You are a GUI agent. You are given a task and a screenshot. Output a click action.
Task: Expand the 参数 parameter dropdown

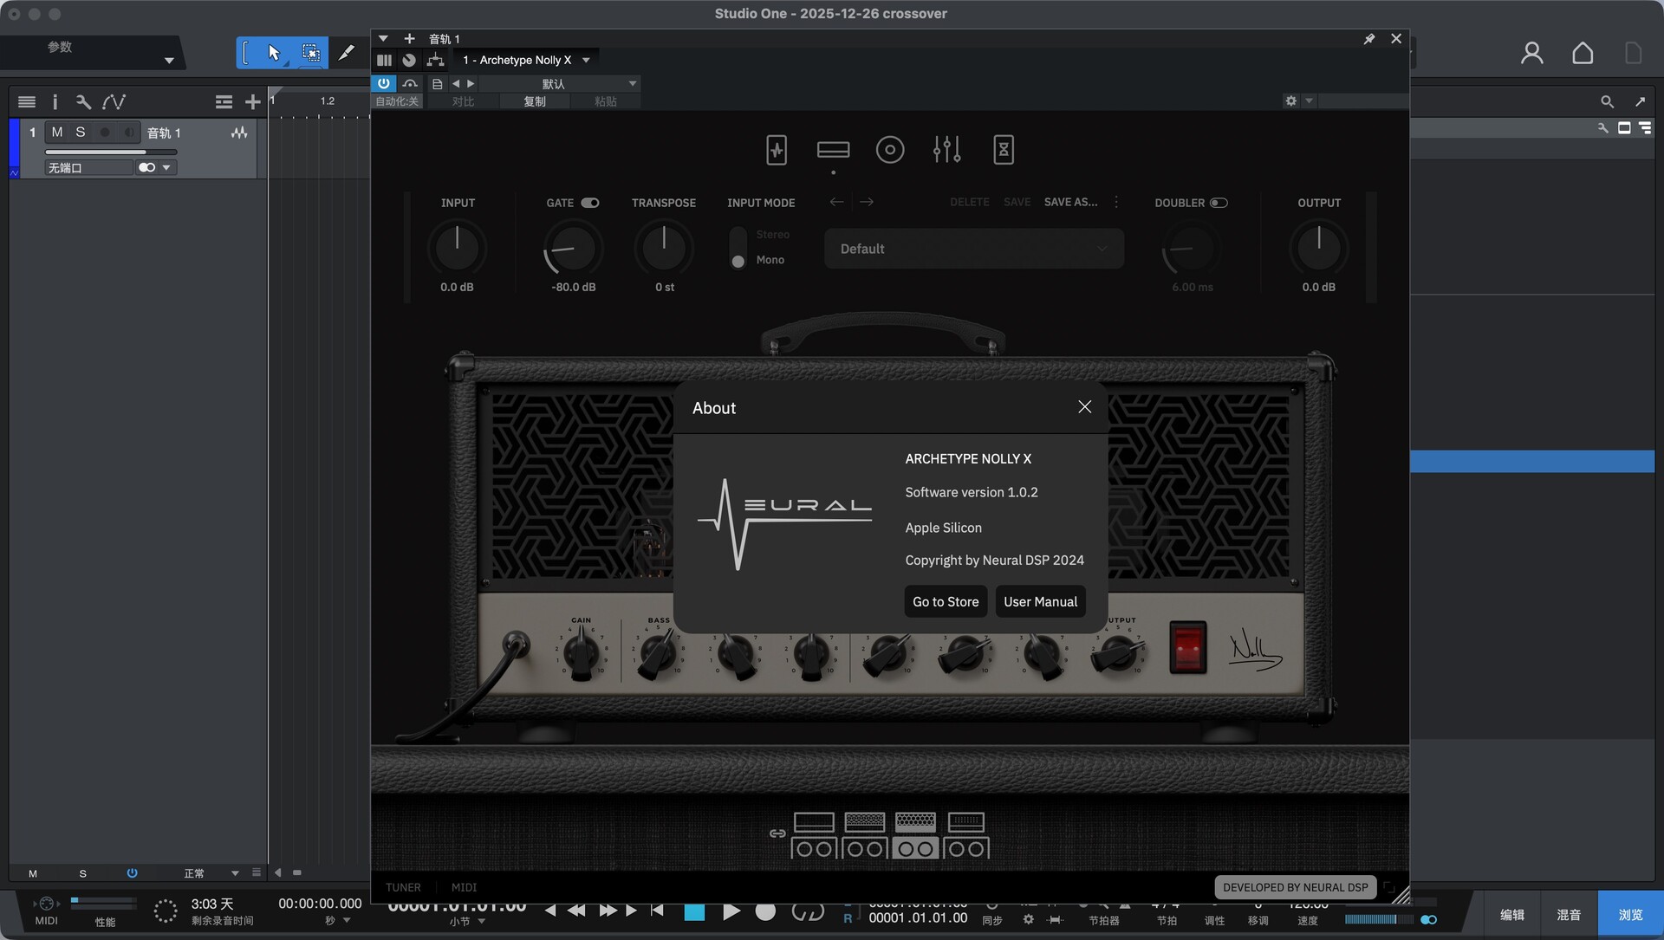(169, 61)
